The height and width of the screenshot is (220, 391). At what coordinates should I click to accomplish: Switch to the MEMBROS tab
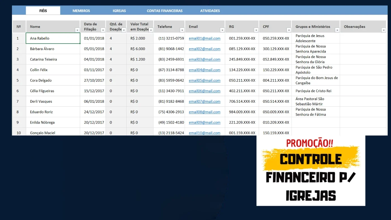pos(81,11)
